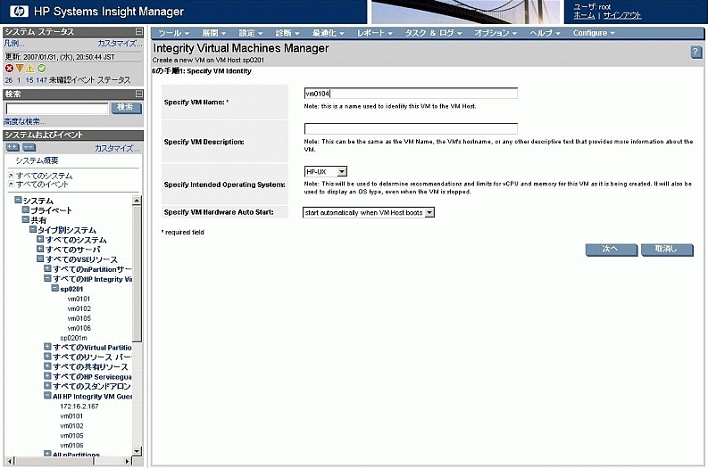Collapse the システム tree node
This screenshot has height=468, width=708.
[18, 200]
